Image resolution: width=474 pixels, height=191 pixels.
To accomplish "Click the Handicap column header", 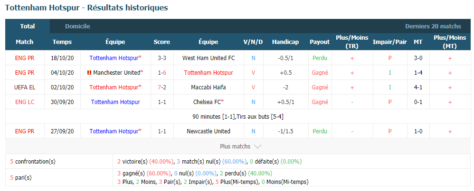I will tap(285, 42).
